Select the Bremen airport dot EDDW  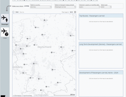pos(36,27)
